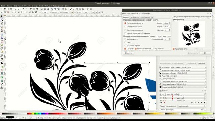Open Text and Font toolbar icon
Screen dimensions: 215x121
(74, 9)
